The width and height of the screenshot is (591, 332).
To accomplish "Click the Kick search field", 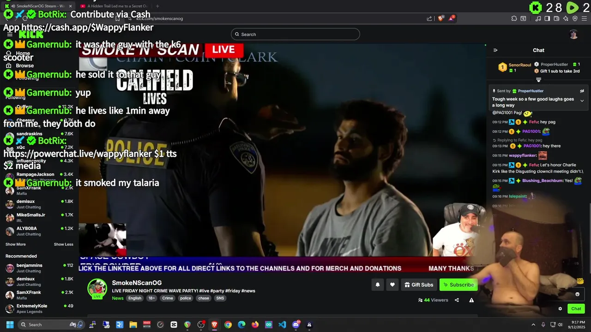I will [295, 34].
